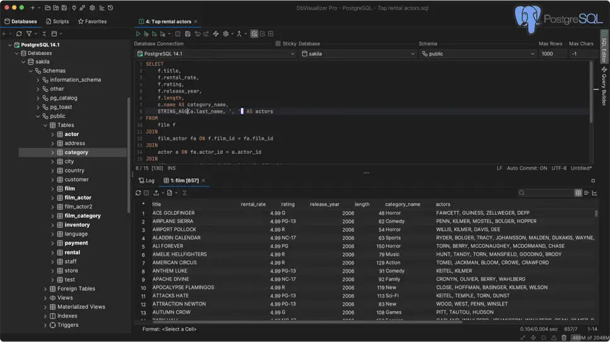Switch result to Text view
The height and width of the screenshot is (342, 610).
point(586,193)
